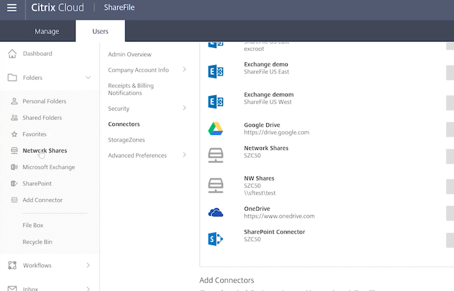The height and width of the screenshot is (291, 454).
Task: Open File Box
Action: [x=33, y=225]
